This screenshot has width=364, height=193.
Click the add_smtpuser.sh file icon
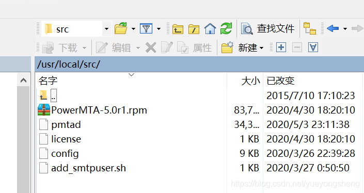44,168
